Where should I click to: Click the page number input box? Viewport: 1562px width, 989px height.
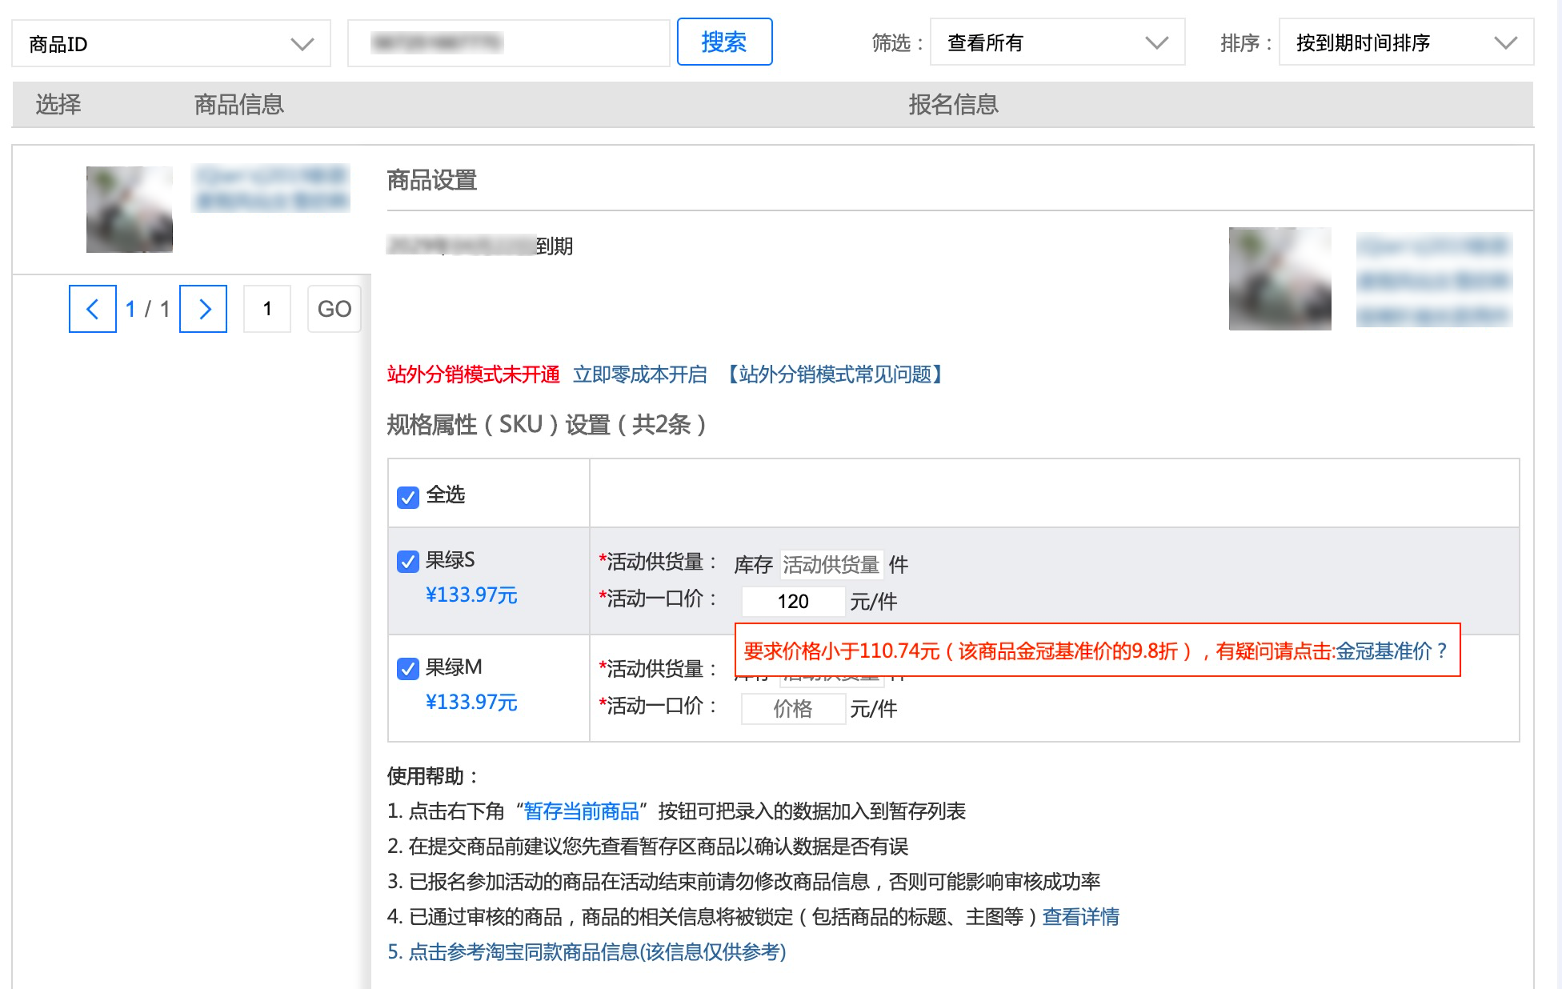click(267, 309)
